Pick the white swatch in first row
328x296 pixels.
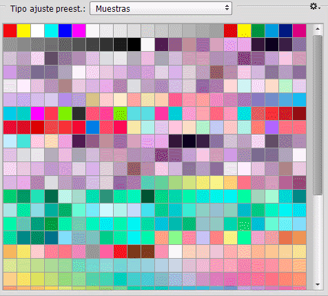(x=37, y=30)
